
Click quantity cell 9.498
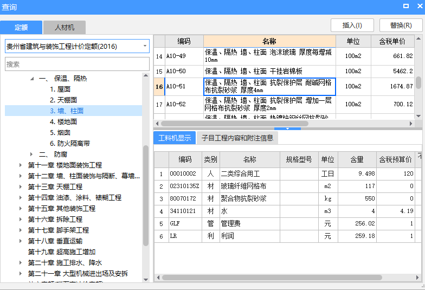pos(357,173)
